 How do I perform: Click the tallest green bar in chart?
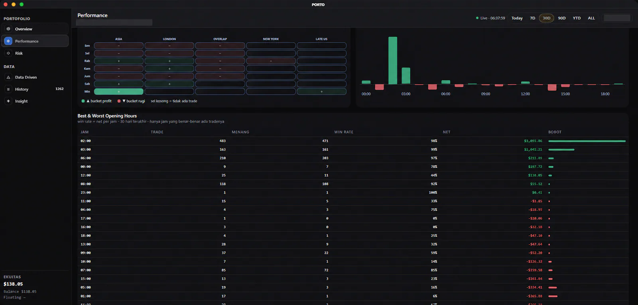(393, 60)
